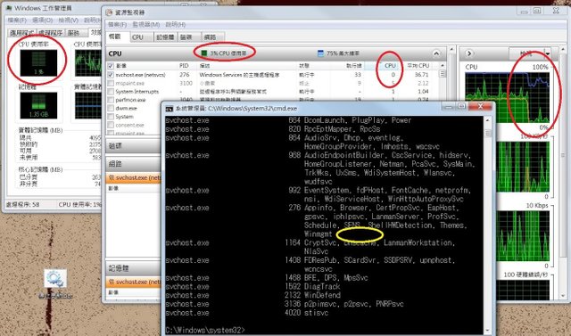The height and width of the screenshot is (336, 571).
Task: Click the CPU usage gauge in Task Manager
Action: pyautogui.click(x=38, y=63)
